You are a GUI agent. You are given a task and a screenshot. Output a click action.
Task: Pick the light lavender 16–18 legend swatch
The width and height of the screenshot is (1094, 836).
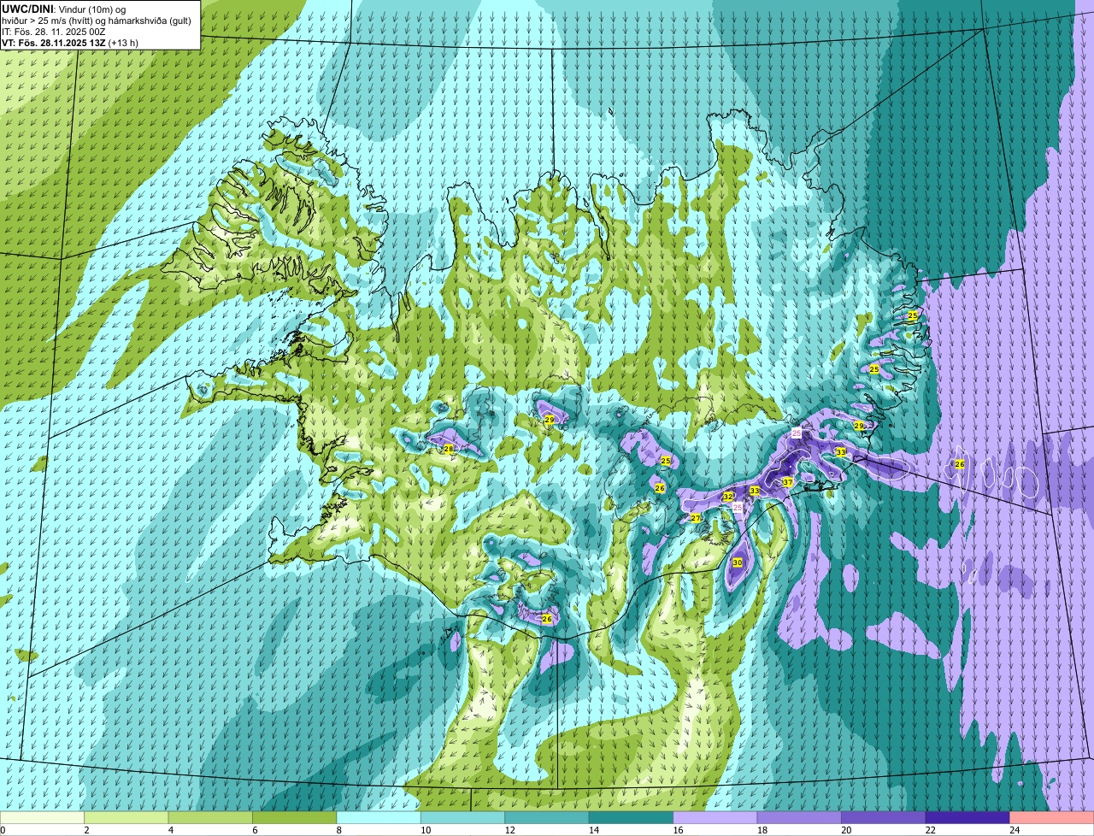[x=715, y=817]
